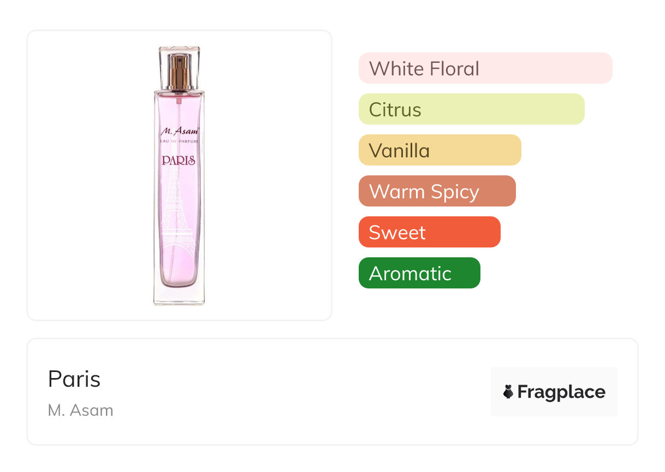The image size is (665, 472).
Task: Select the Warm Spicy accord bar
Action: click(x=437, y=191)
